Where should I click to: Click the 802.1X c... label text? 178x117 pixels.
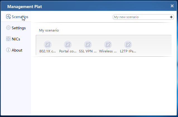(47, 51)
